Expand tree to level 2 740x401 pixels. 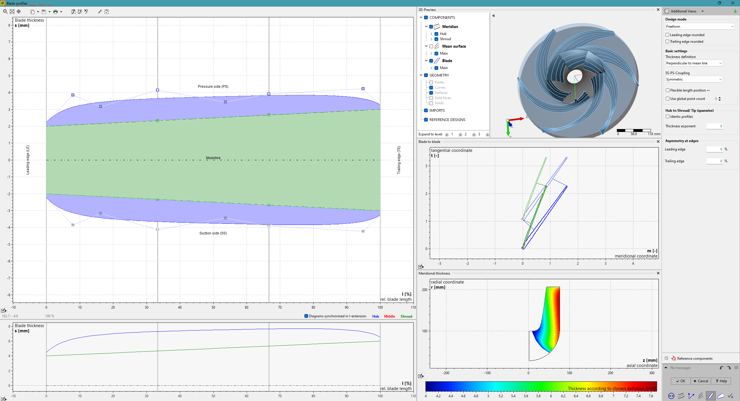pos(463,134)
